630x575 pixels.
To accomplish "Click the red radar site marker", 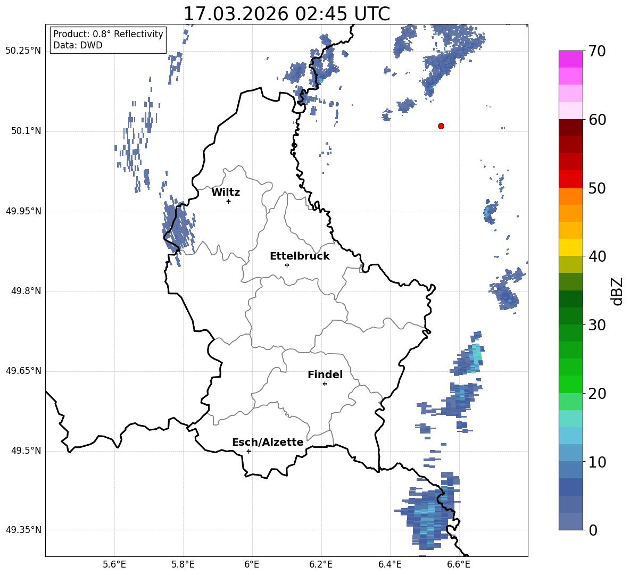I will tap(441, 126).
